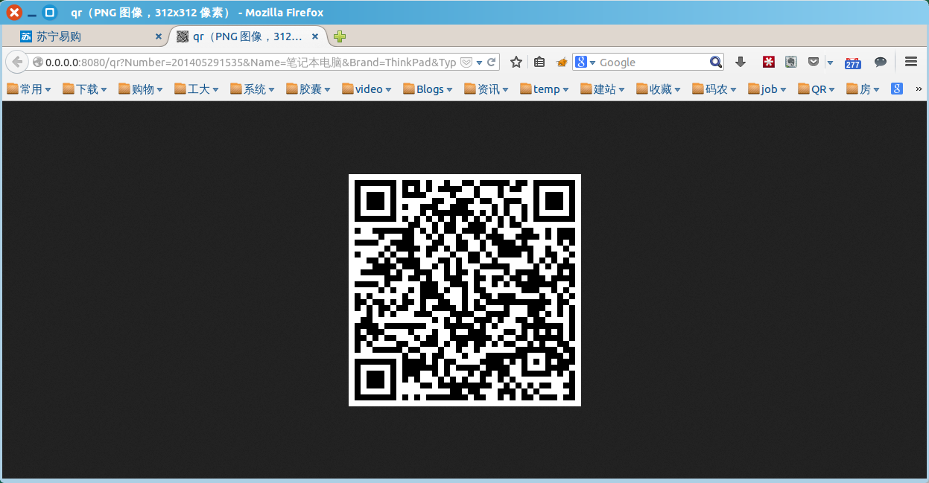929x483 pixels.
Task: Open the video bookmarks folder
Action: 367,89
